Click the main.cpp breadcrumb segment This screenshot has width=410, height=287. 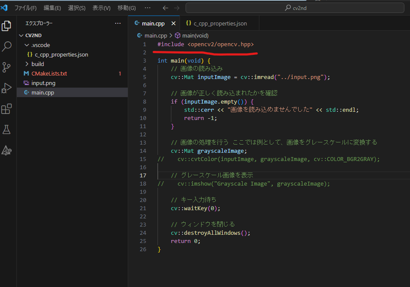pos(155,35)
